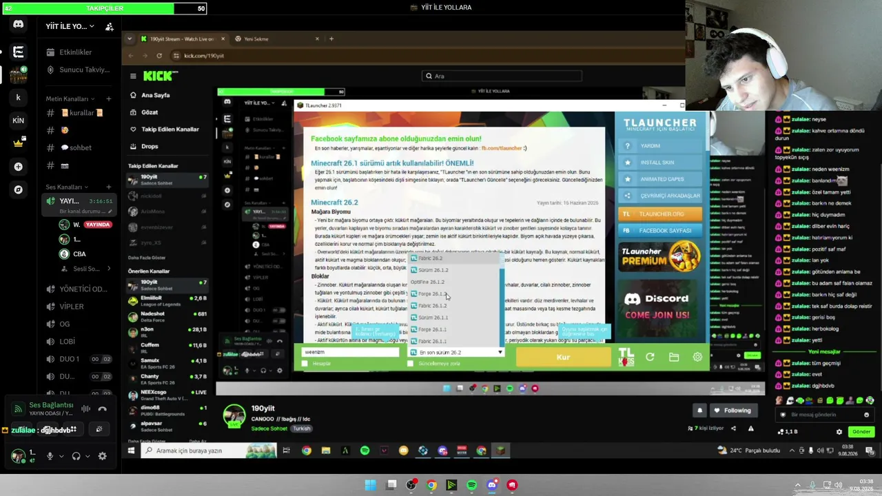
Task: Open a new browser tab with plus
Action: (331, 39)
